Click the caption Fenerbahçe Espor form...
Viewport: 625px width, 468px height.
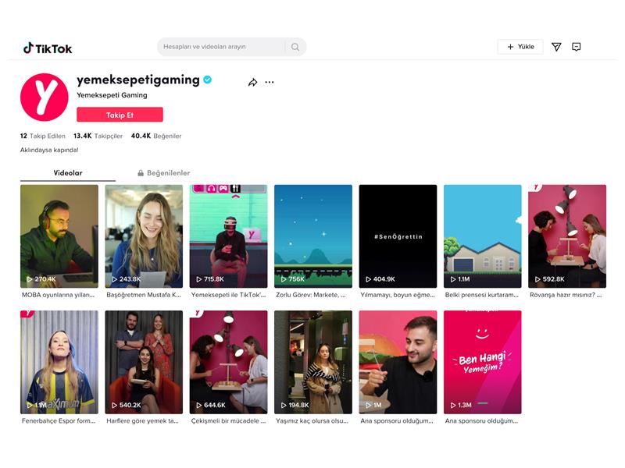click(x=59, y=420)
